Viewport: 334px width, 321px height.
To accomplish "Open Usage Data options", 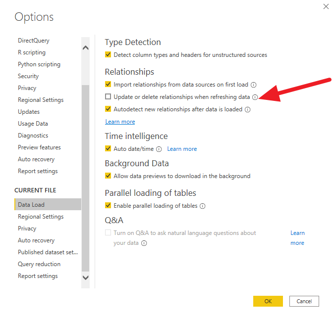I will click(33, 124).
